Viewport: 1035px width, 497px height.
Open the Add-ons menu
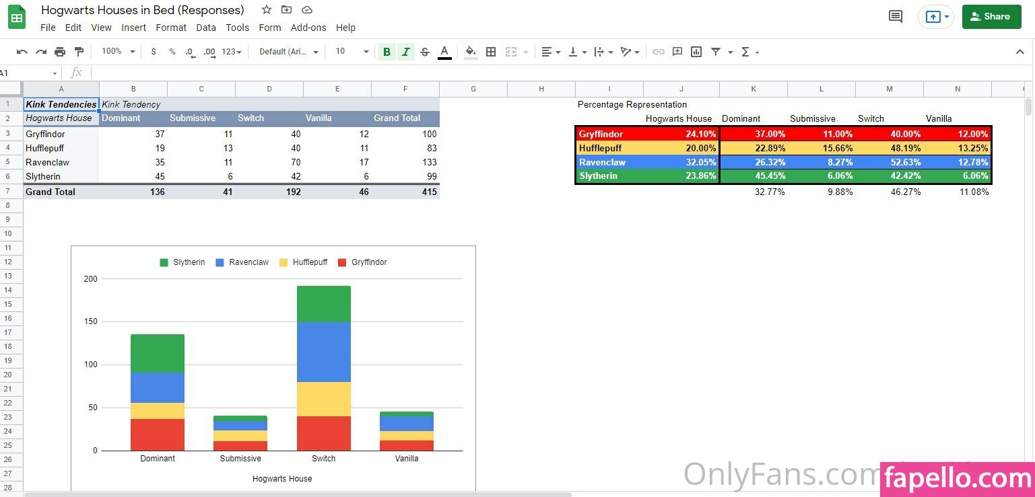[308, 28]
